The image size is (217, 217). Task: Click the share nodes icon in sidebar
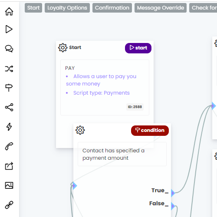tap(9, 107)
